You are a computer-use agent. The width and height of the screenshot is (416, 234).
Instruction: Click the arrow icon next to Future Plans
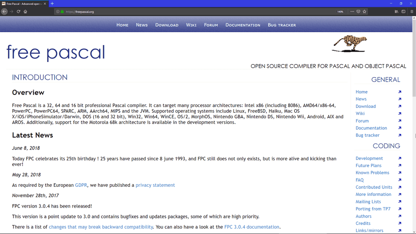coord(400,165)
